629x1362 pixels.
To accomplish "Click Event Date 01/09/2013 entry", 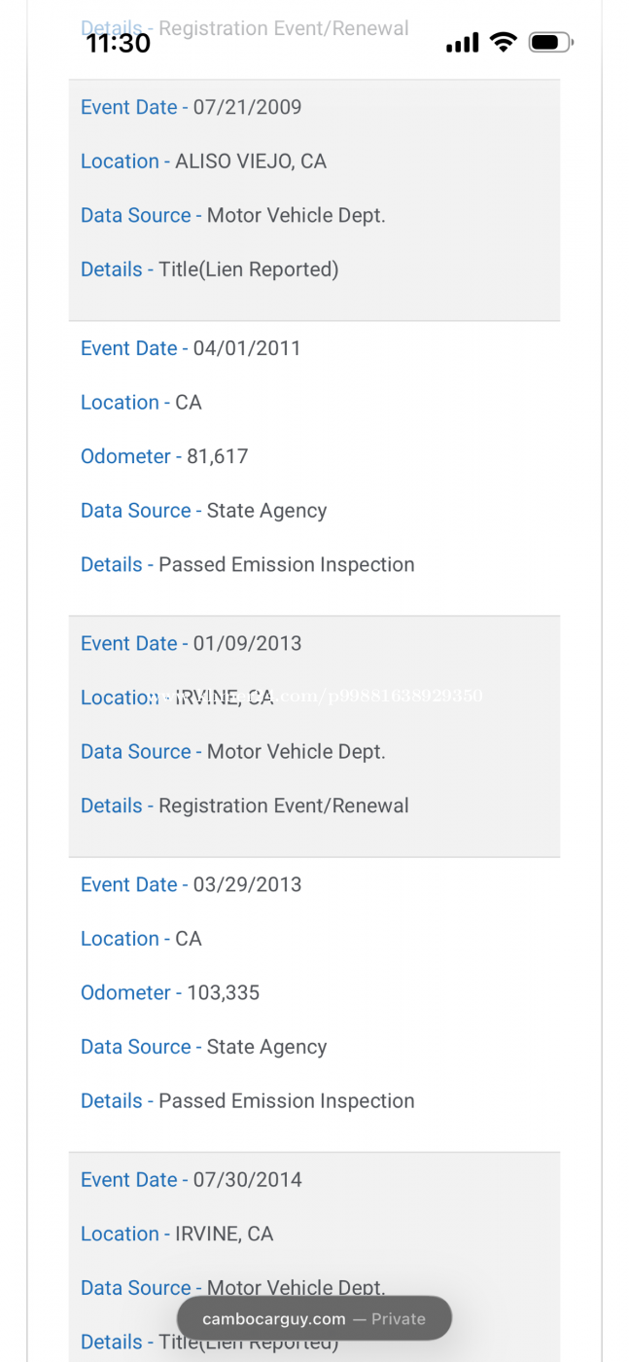I will [x=191, y=643].
